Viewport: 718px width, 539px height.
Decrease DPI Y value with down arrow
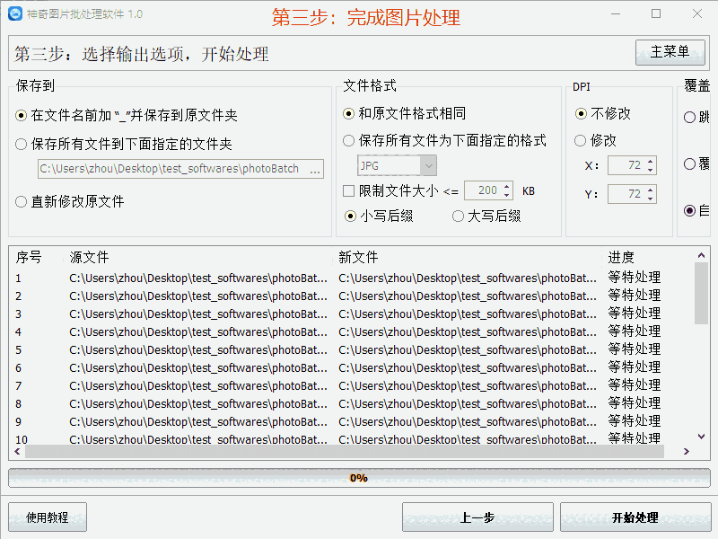pos(650,199)
